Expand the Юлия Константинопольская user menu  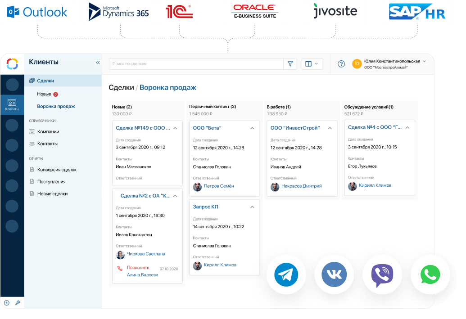[424, 61]
